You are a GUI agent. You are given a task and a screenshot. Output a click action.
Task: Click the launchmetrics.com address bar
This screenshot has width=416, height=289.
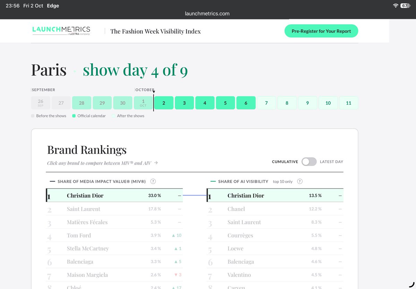point(207,14)
